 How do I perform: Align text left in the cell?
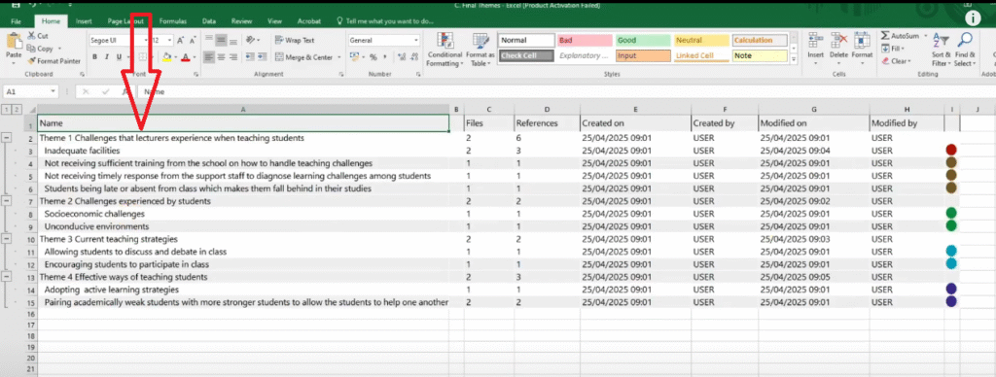tap(210, 57)
